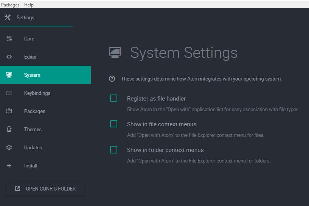Click description about context menu for folders
This screenshot has width=309, height=206.
coord(199,161)
